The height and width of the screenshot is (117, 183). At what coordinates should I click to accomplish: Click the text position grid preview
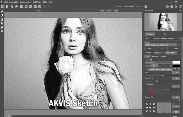point(164,108)
